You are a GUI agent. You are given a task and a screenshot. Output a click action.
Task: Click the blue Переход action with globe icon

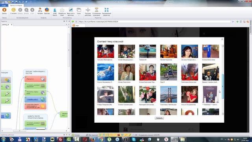click(x=35, y=99)
